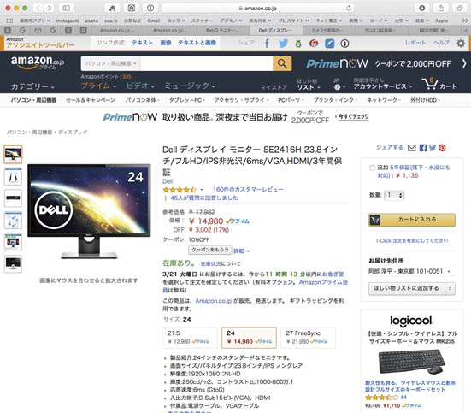Go back with the Safari back arrow
Viewport: 471px width, 413px height.
pos(38,8)
